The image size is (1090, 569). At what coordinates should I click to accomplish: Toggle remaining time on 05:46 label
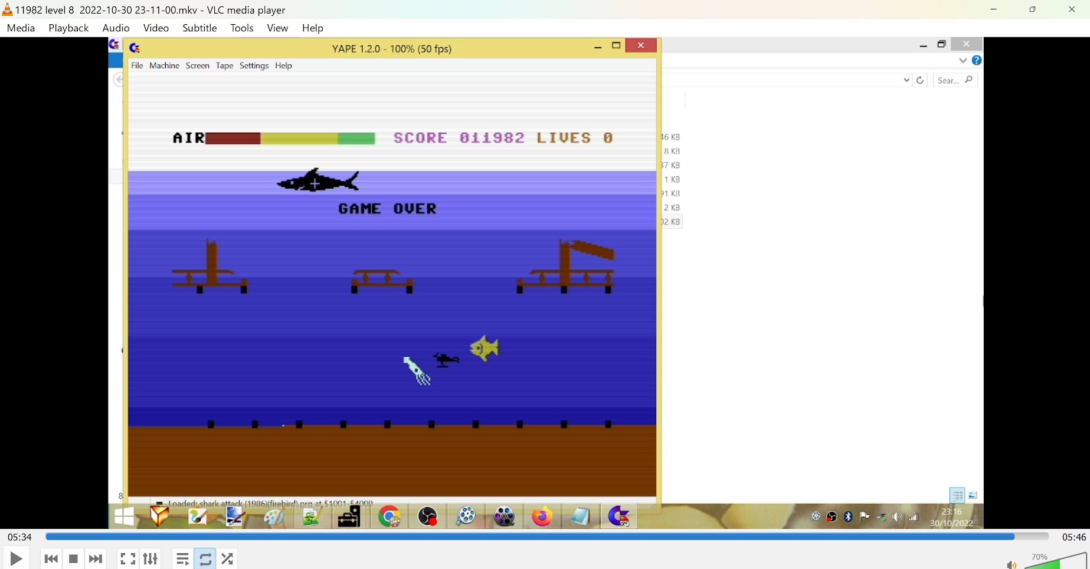coord(1073,537)
